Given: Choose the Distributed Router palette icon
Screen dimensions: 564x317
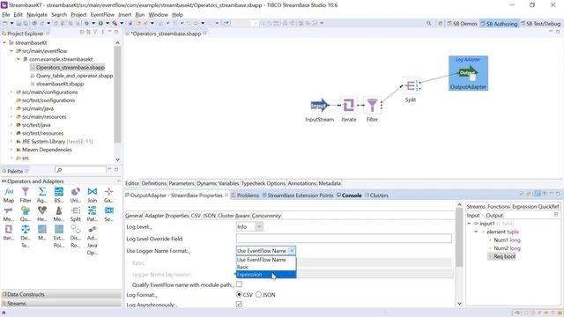Looking at the screenshot, I should point(75,236).
